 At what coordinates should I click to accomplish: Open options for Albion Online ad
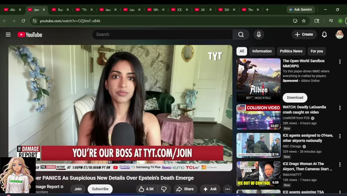tap(340, 62)
